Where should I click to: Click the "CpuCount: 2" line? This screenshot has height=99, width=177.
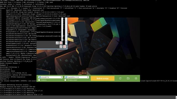[x=4, y=79]
